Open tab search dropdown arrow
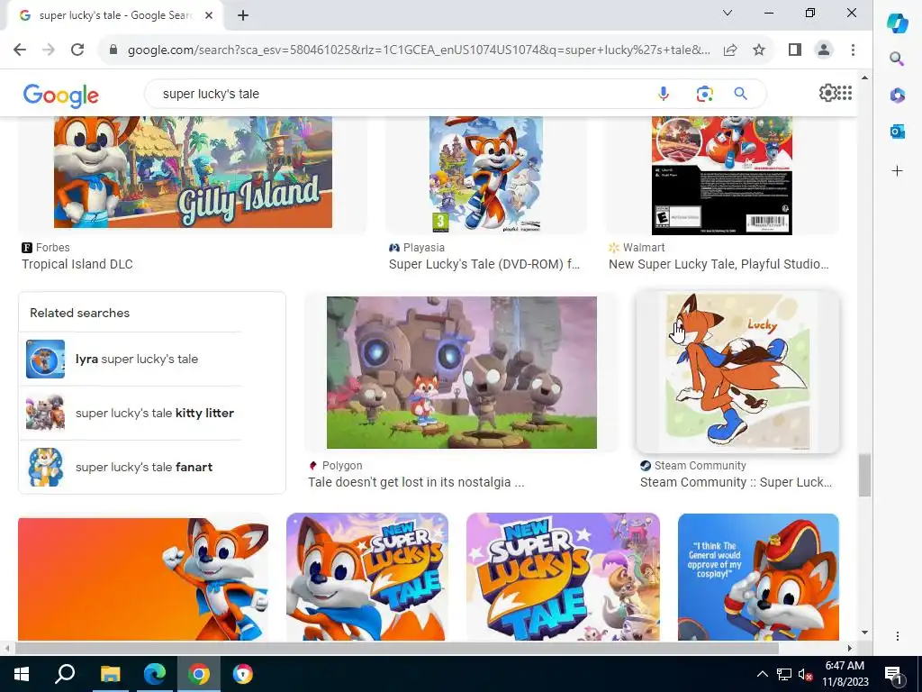Screen dimensions: 922x692 tap(728, 13)
